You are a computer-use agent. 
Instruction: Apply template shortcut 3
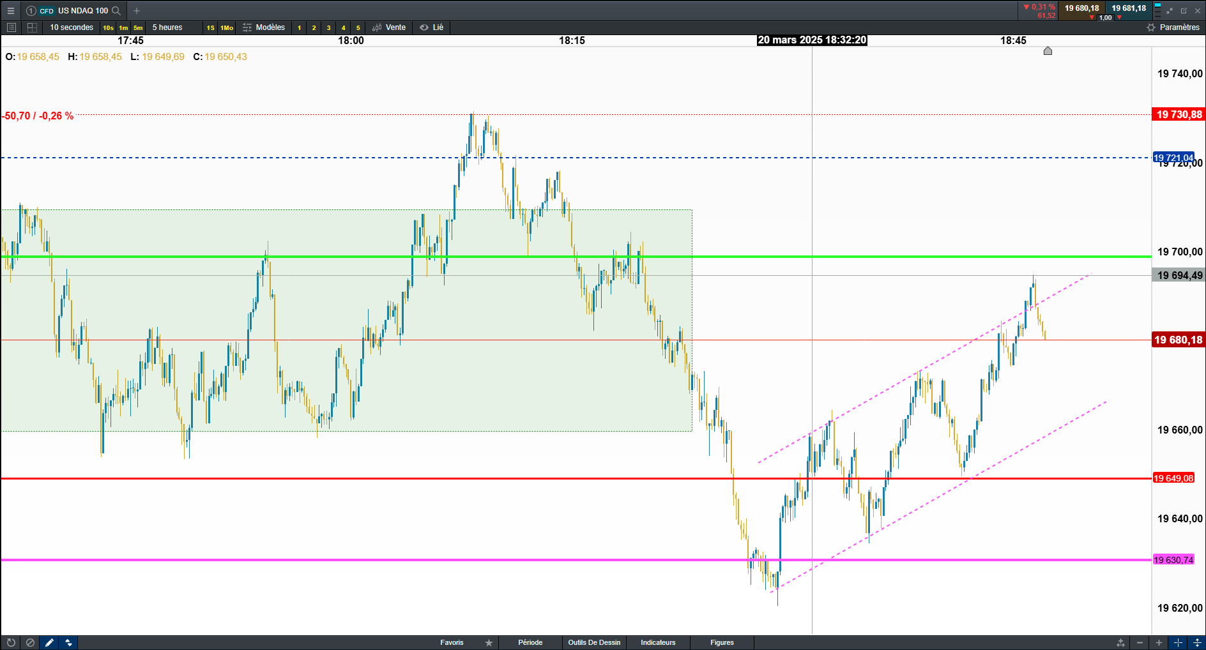coord(328,27)
